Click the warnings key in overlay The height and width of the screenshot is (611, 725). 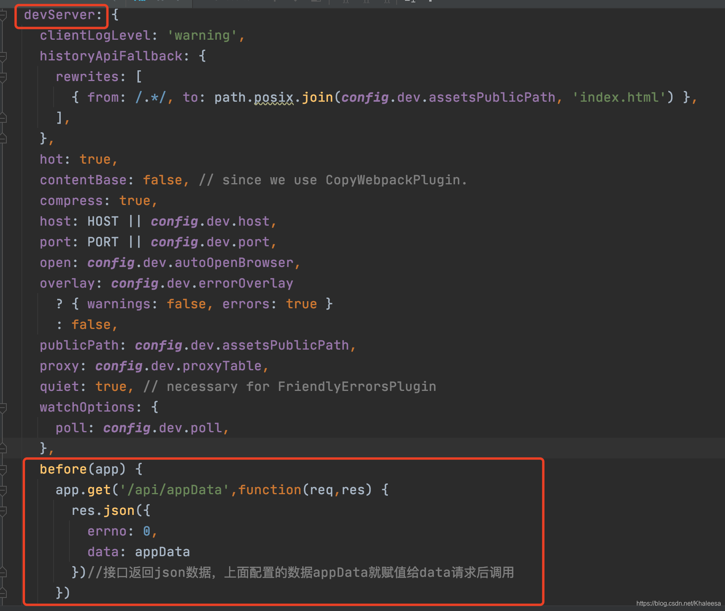click(x=119, y=304)
